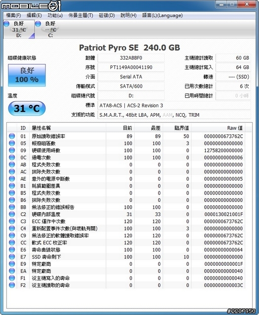Image resolution: width=259 pixels, height=315 pixels.
Task: Click the status icon of attribute B1
Action: click(x=12, y=186)
